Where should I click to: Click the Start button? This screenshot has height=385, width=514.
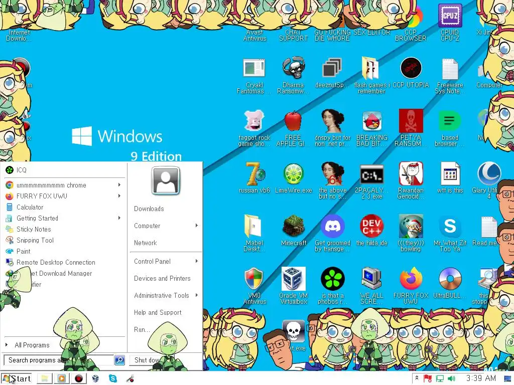[17, 378]
